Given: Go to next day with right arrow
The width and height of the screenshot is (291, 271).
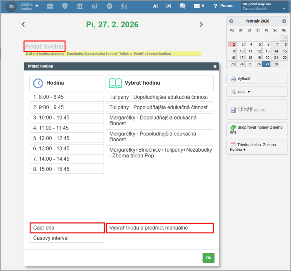Looking at the screenshot, I should tap(201, 25).
